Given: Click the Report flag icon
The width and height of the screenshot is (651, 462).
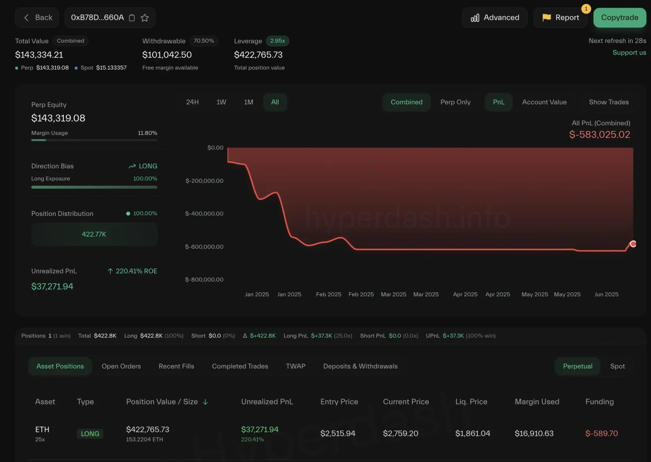Looking at the screenshot, I should pyautogui.click(x=546, y=18).
